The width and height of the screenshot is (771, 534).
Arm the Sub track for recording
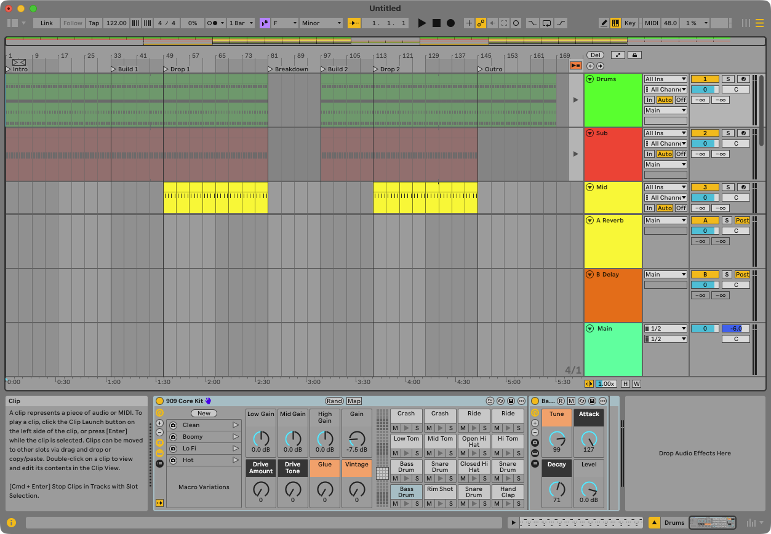743,133
